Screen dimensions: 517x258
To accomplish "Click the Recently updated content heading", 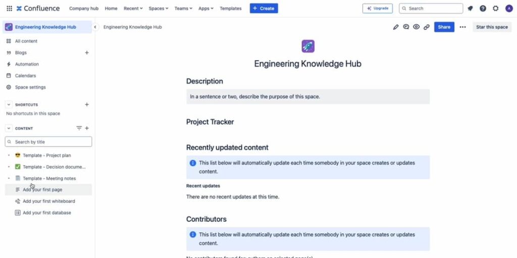I will point(227,147).
